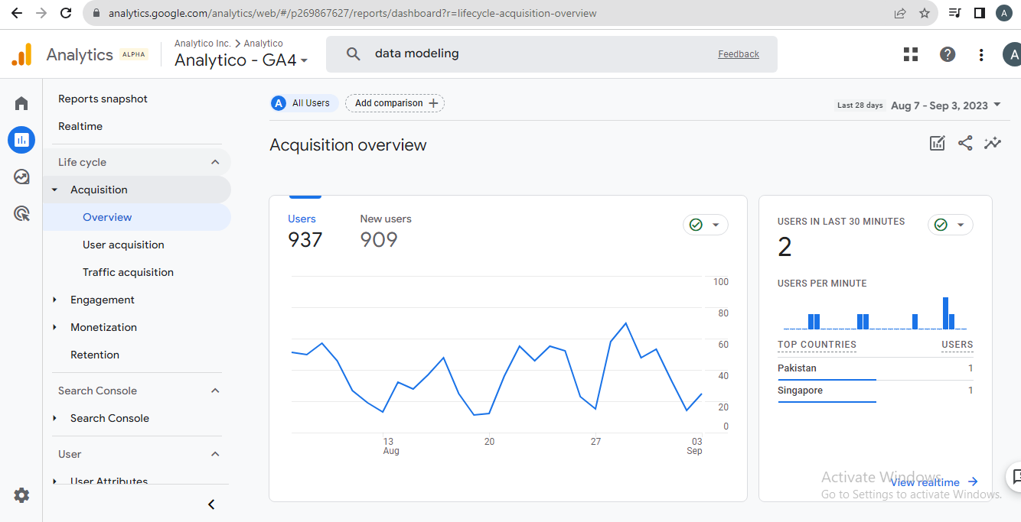Collapse the Life cycle section
This screenshot has width=1021, height=522.
coord(215,162)
